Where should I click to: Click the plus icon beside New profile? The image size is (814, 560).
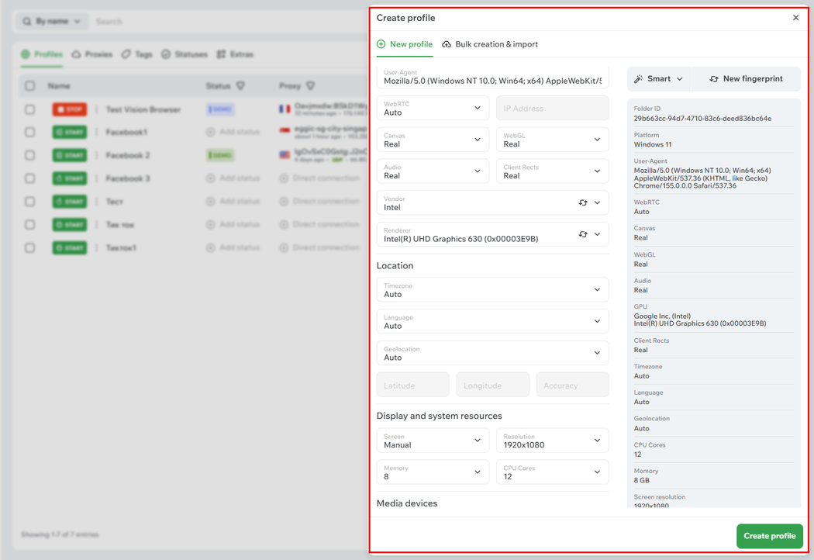[x=381, y=44]
